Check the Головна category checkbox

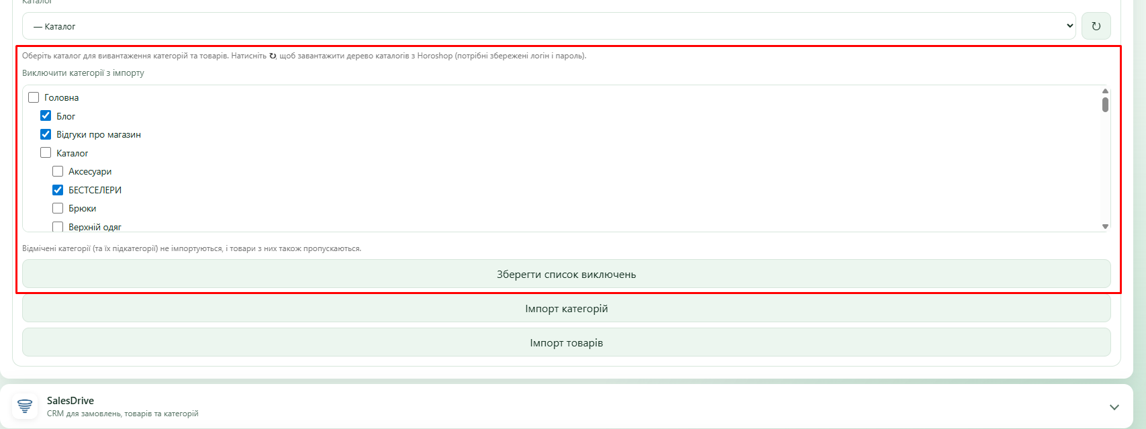pyautogui.click(x=34, y=97)
